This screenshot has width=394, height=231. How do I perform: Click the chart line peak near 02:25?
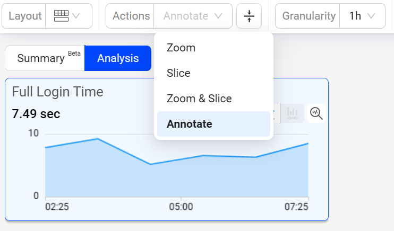point(98,139)
